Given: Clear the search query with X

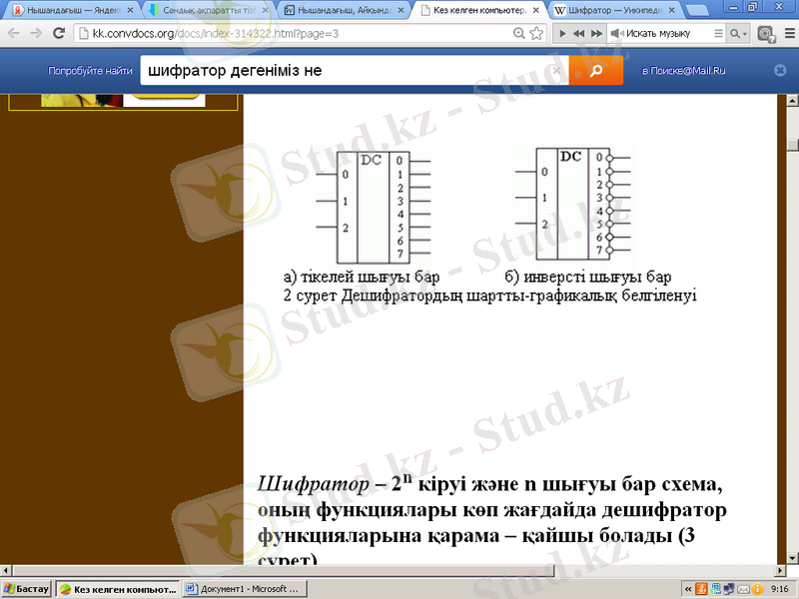Looking at the screenshot, I should 557,70.
